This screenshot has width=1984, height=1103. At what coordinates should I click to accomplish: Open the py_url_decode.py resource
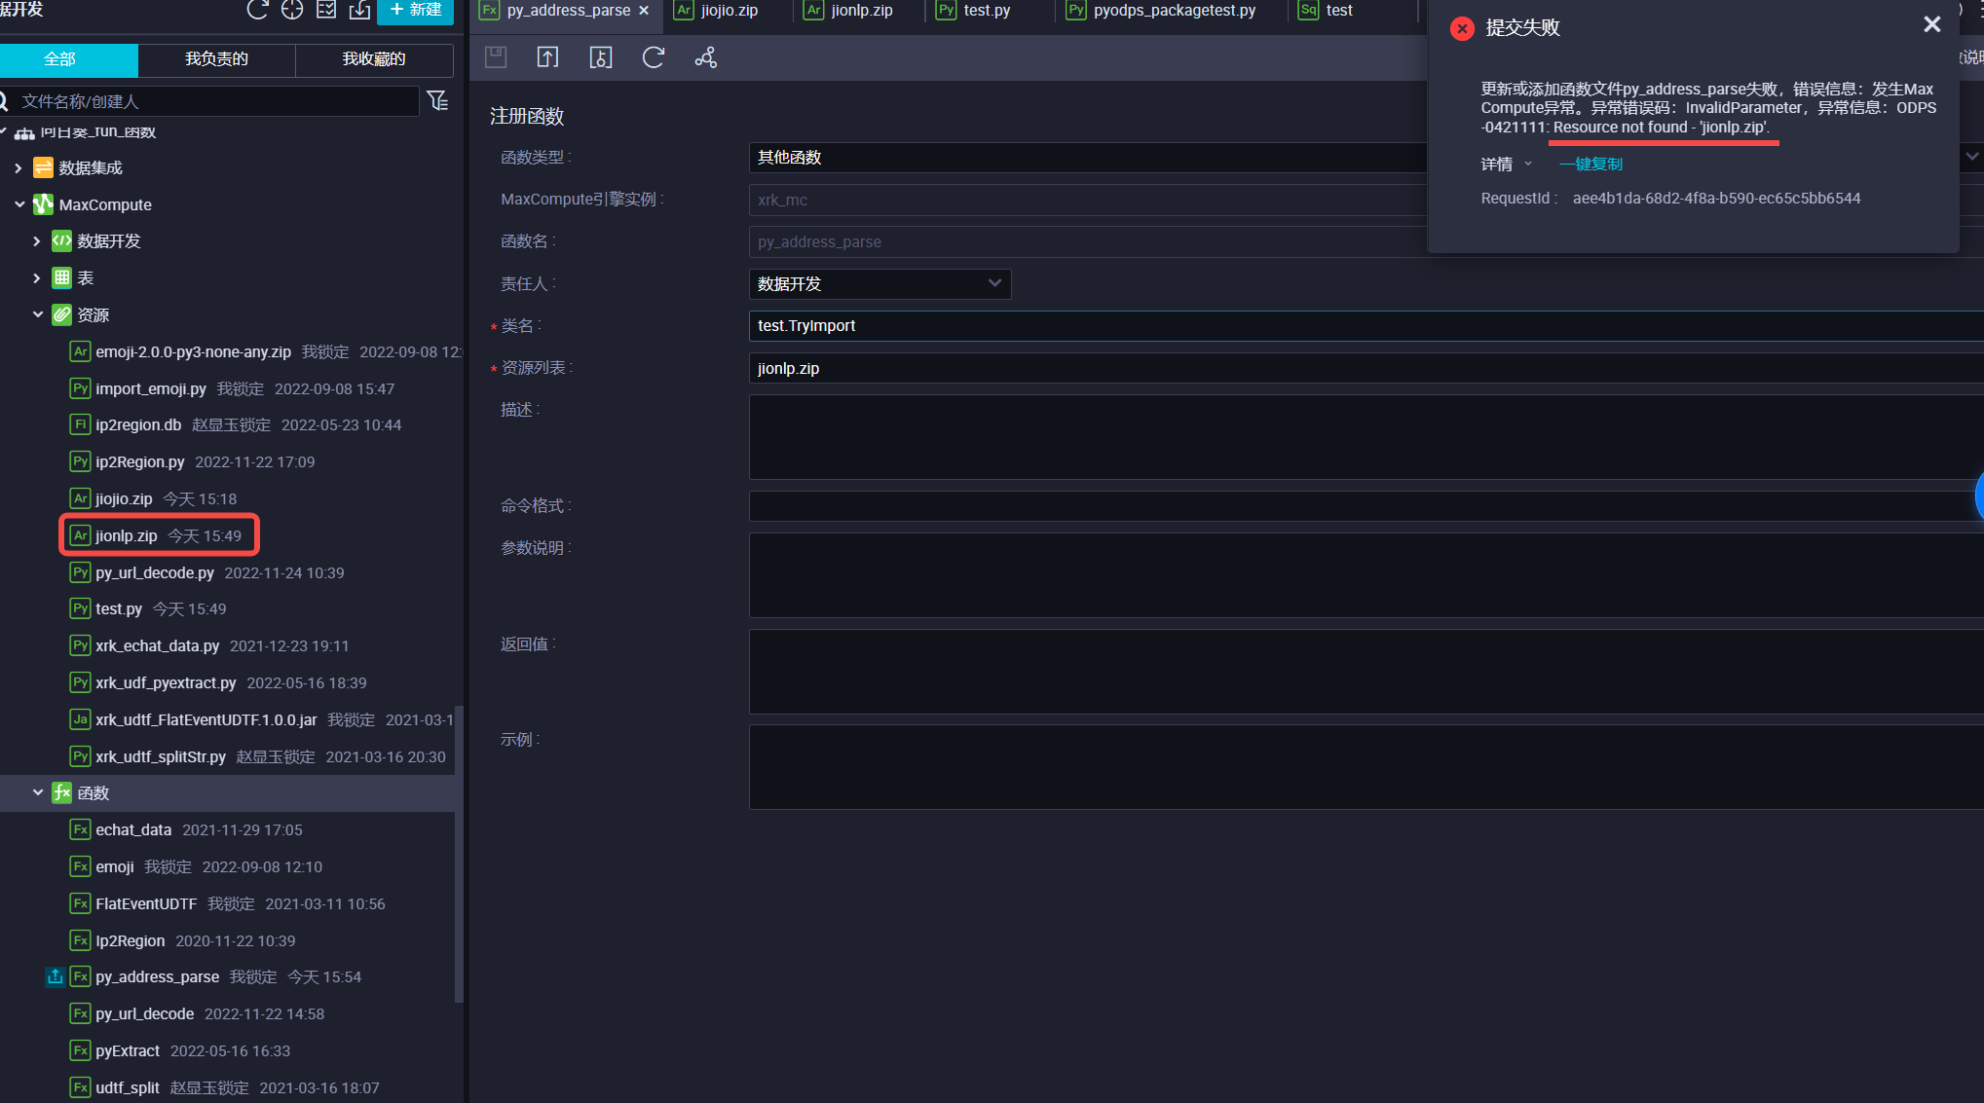(x=154, y=572)
